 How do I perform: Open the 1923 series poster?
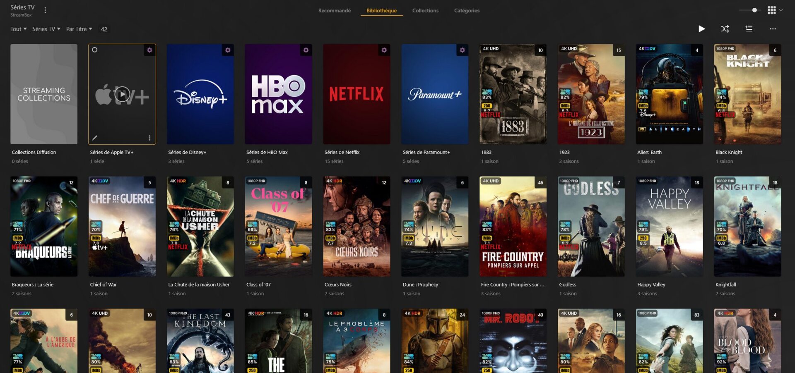592,94
